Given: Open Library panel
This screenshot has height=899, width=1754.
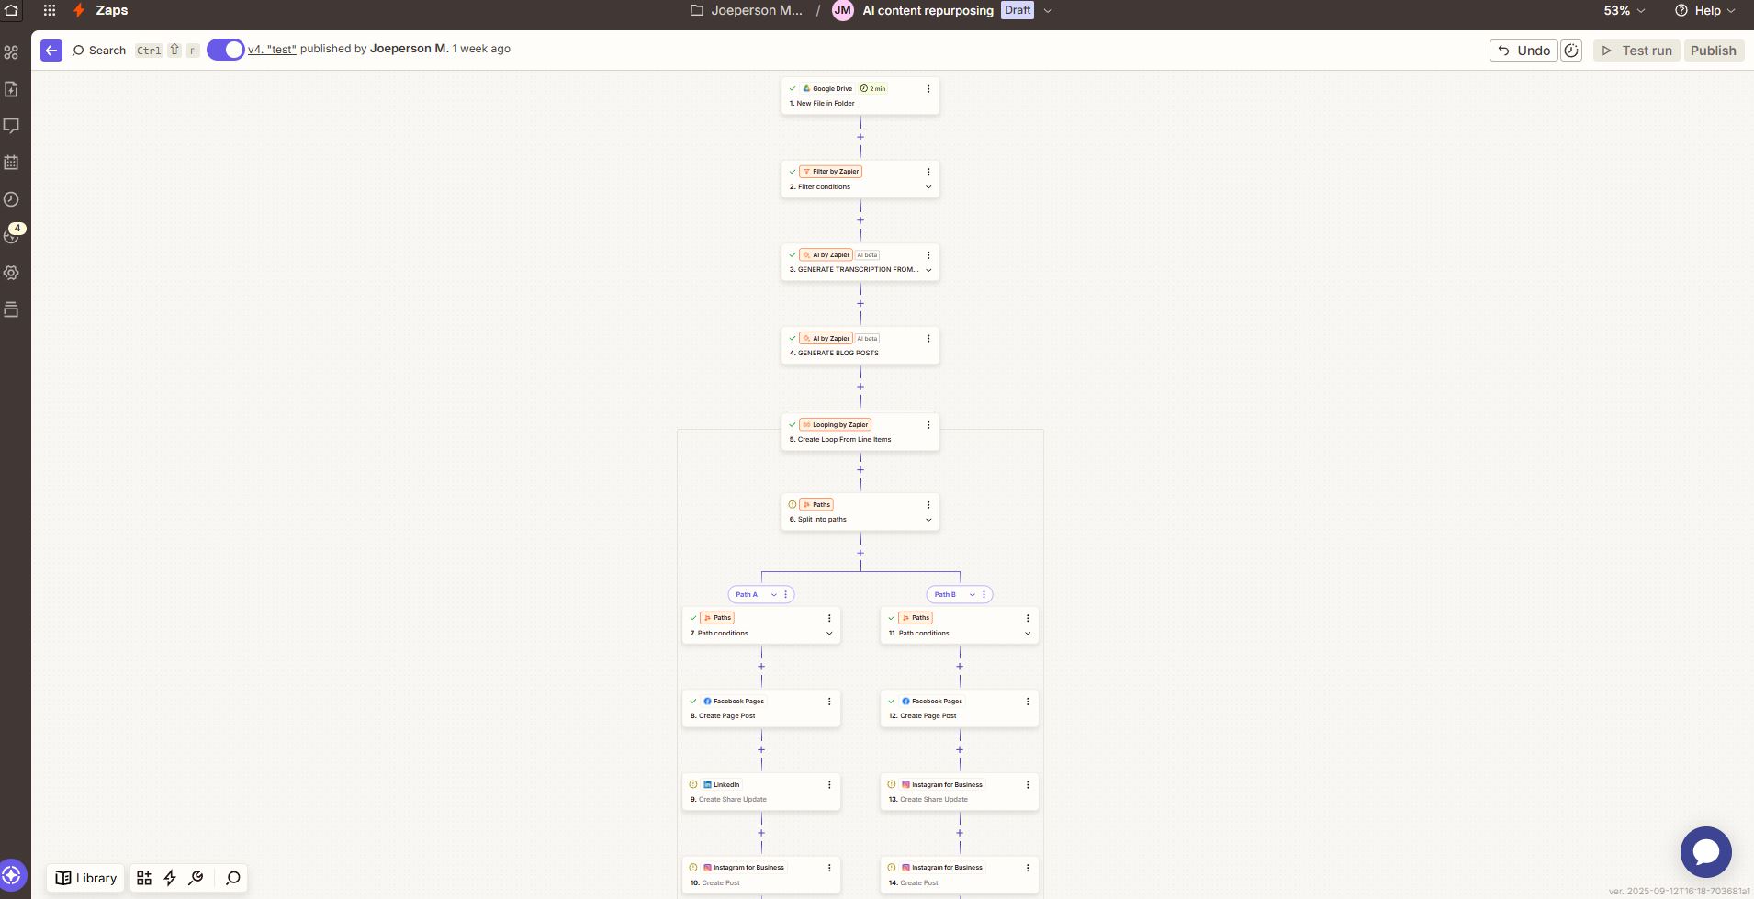Looking at the screenshot, I should pos(86,878).
